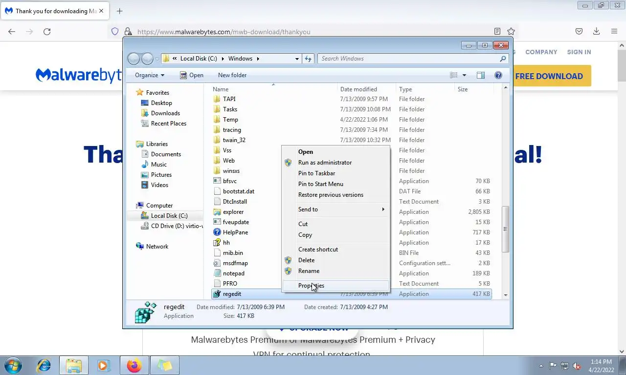This screenshot has width=626, height=375.
Task: Select Recent Places in Favorites
Action: 164,124
